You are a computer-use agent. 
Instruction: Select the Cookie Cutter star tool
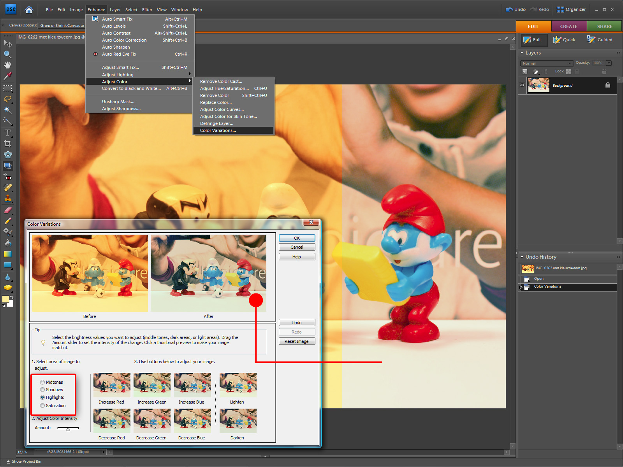7,154
